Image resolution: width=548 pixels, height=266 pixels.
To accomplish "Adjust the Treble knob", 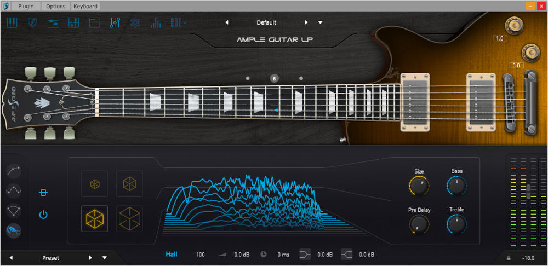I will [456, 224].
